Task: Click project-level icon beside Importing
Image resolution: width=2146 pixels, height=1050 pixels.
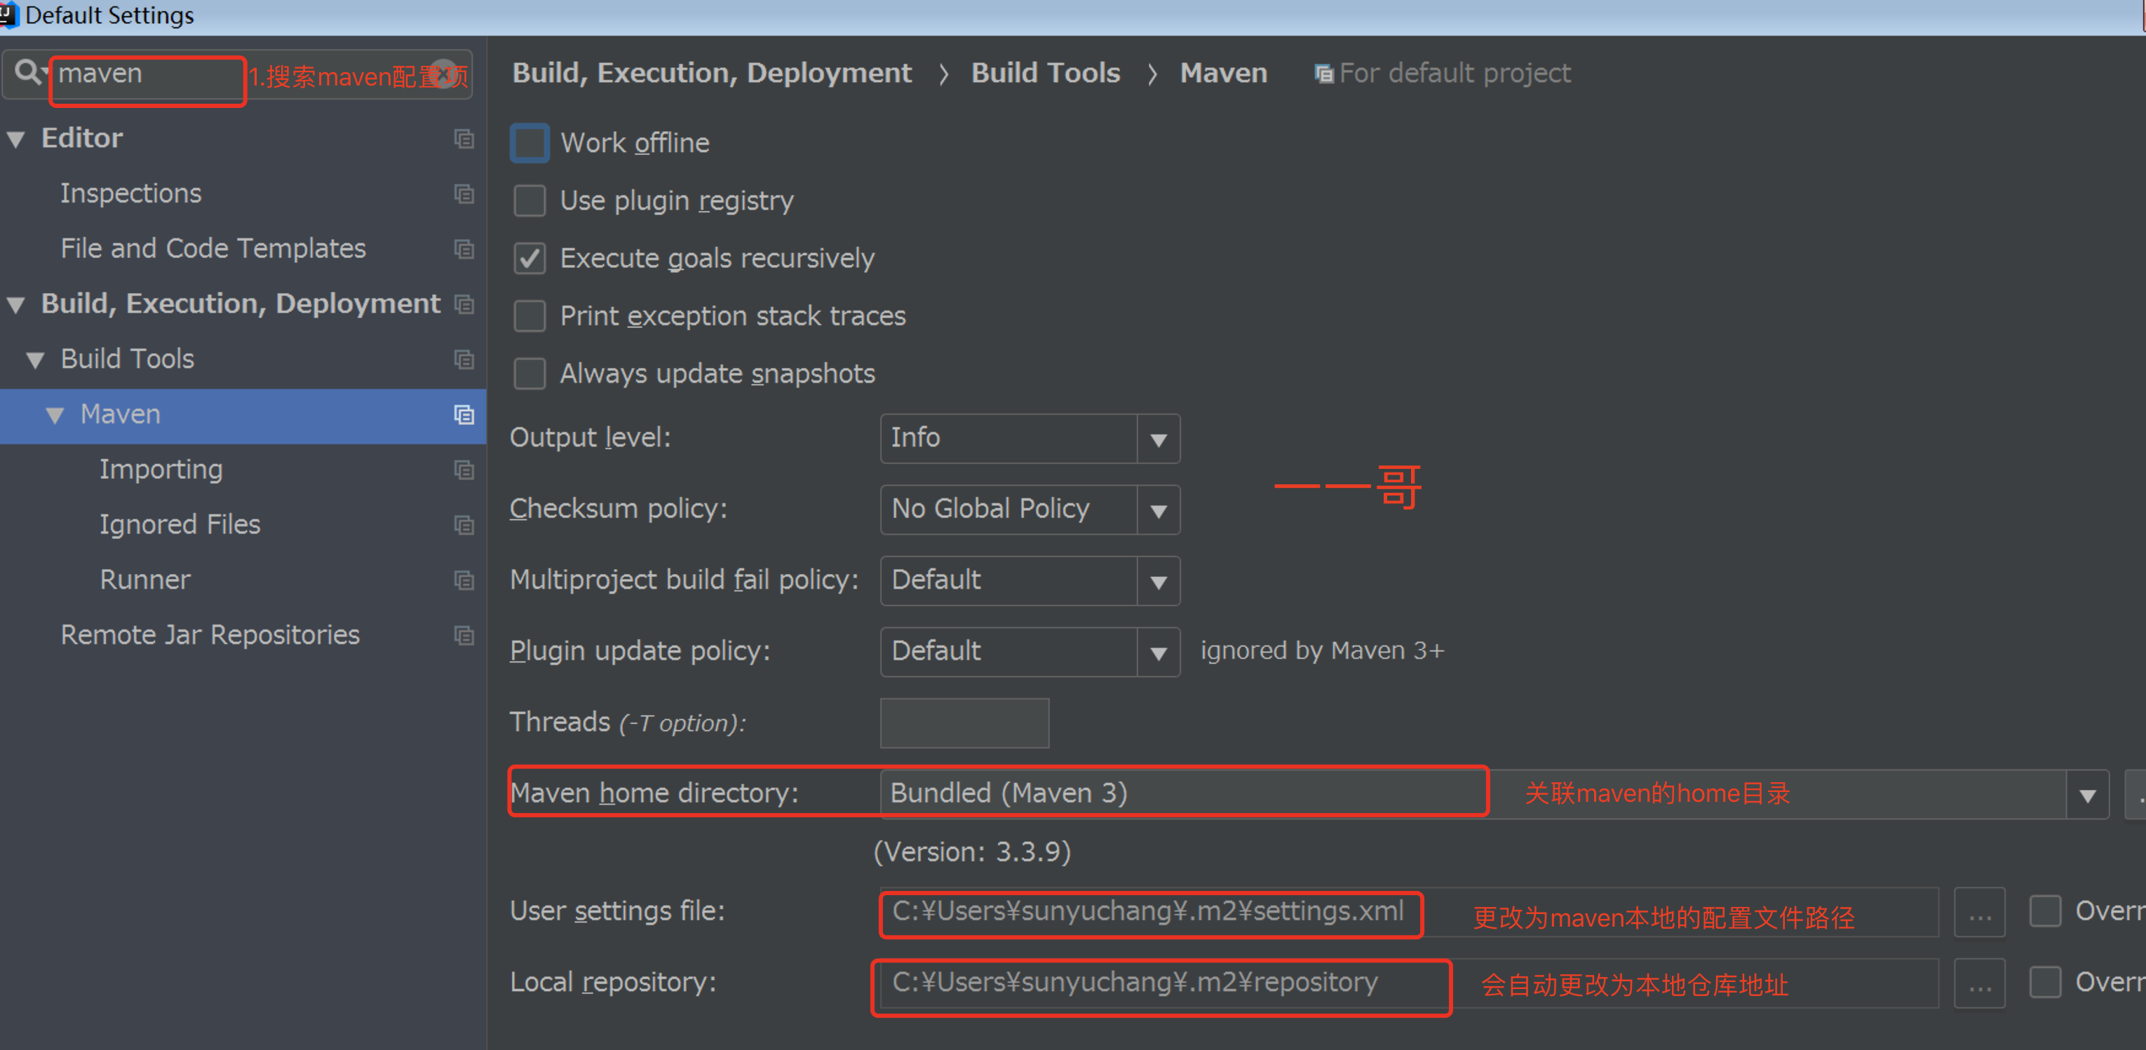Action: point(464,470)
